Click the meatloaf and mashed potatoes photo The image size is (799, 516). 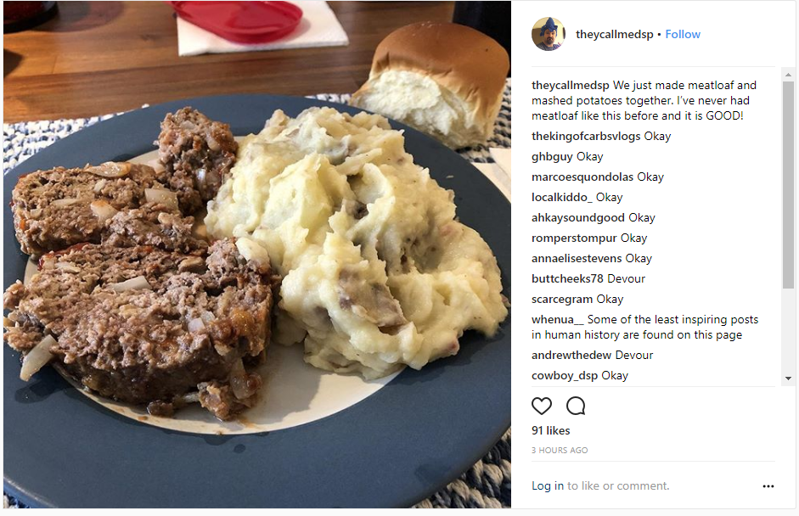tap(256, 254)
